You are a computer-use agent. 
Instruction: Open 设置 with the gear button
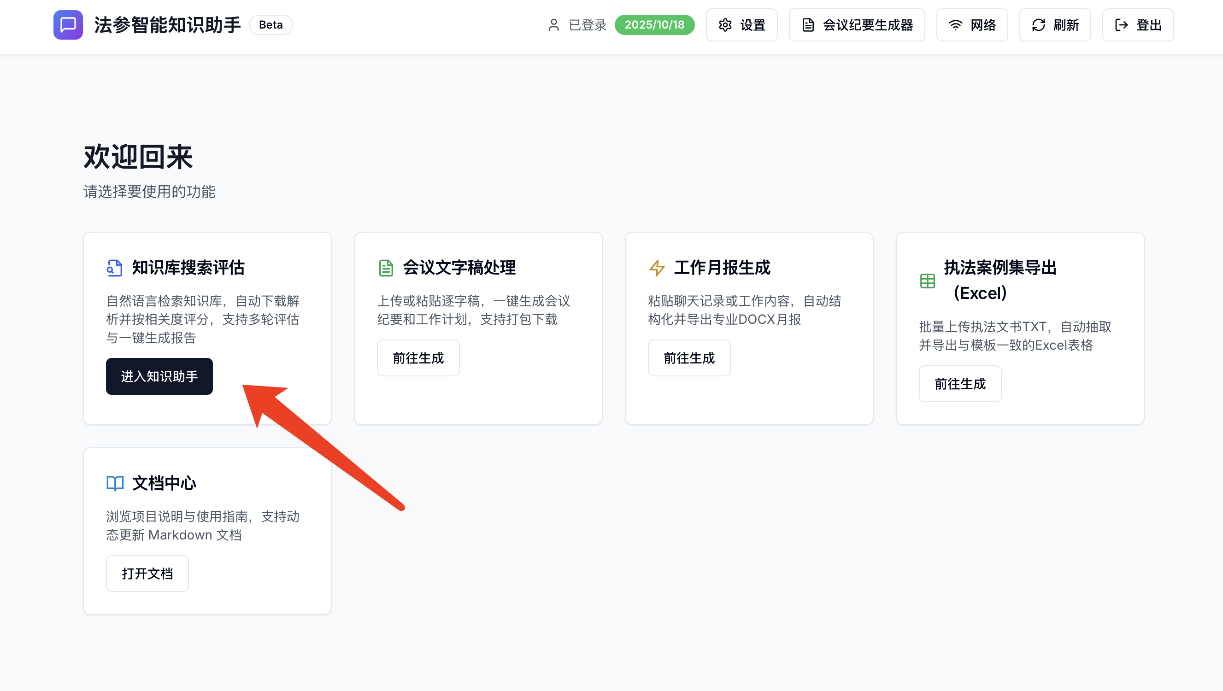[x=741, y=25]
